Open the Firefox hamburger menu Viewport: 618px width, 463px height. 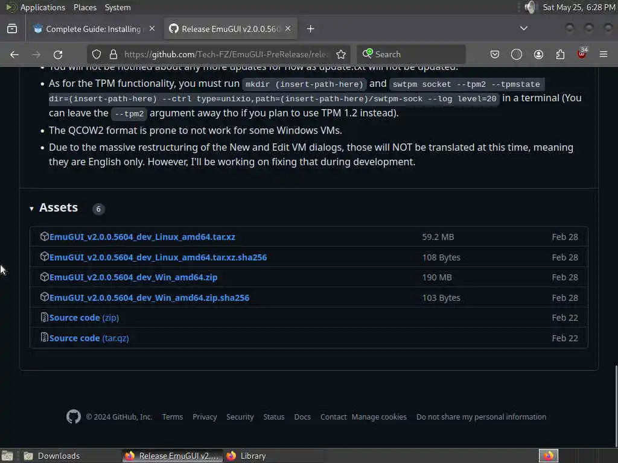coord(604,54)
